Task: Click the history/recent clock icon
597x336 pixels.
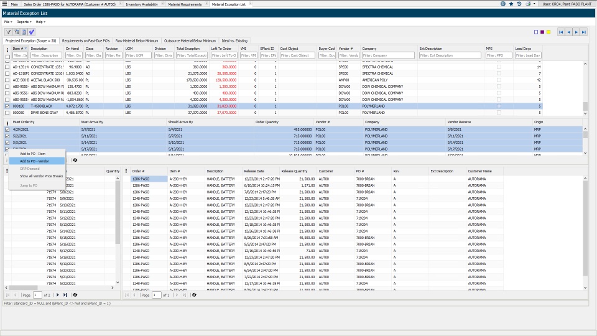Action: pyautogui.click(x=519, y=4)
